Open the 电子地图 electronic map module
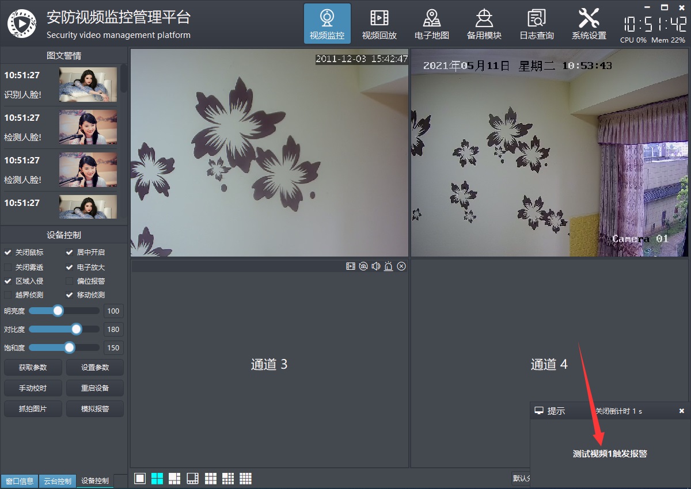The height and width of the screenshot is (489, 691). (431, 24)
